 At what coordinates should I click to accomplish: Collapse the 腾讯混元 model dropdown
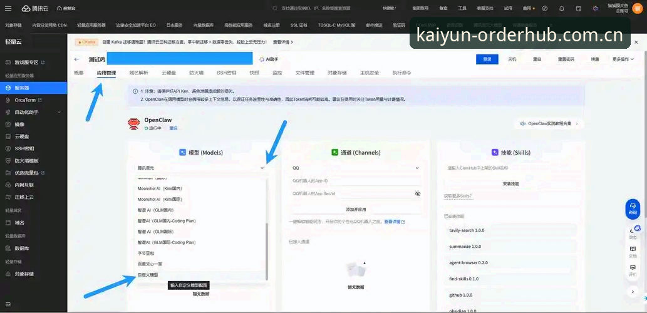pos(262,168)
